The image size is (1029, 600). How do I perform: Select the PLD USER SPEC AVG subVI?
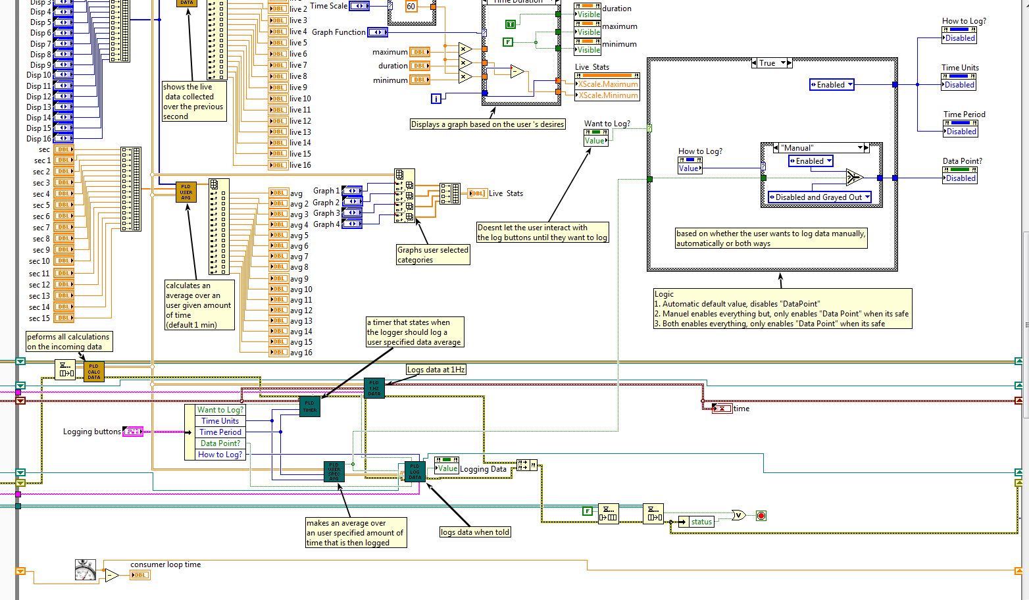[334, 471]
